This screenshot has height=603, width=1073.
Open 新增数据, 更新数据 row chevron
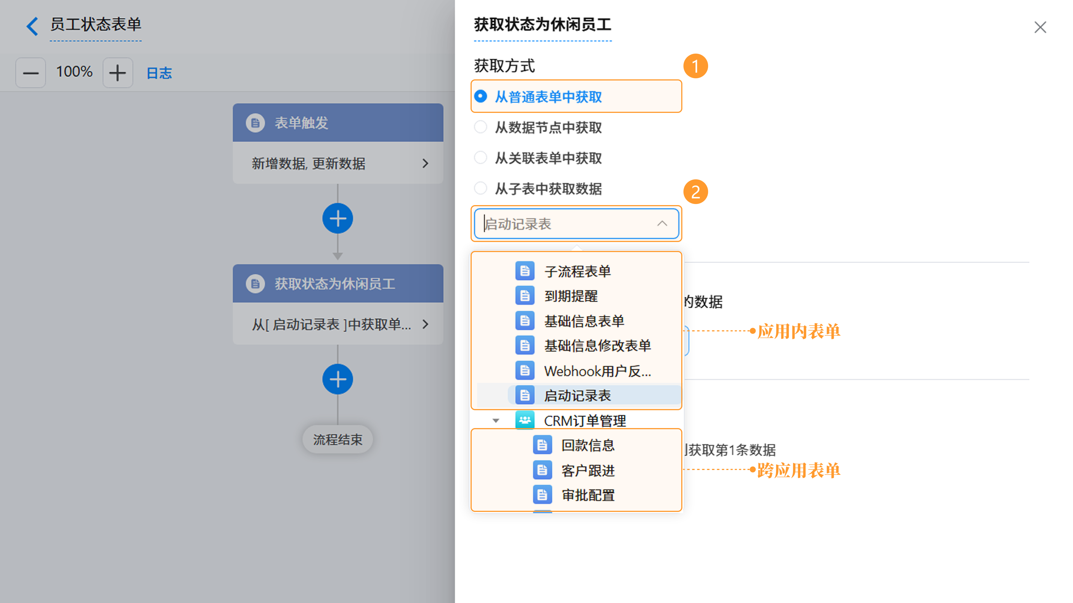point(425,163)
